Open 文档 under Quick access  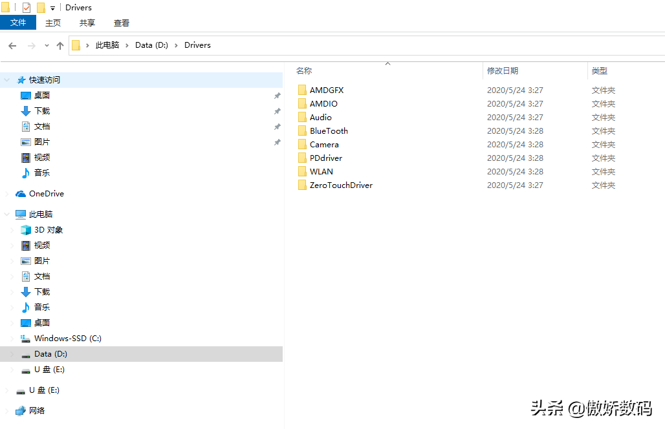point(42,126)
